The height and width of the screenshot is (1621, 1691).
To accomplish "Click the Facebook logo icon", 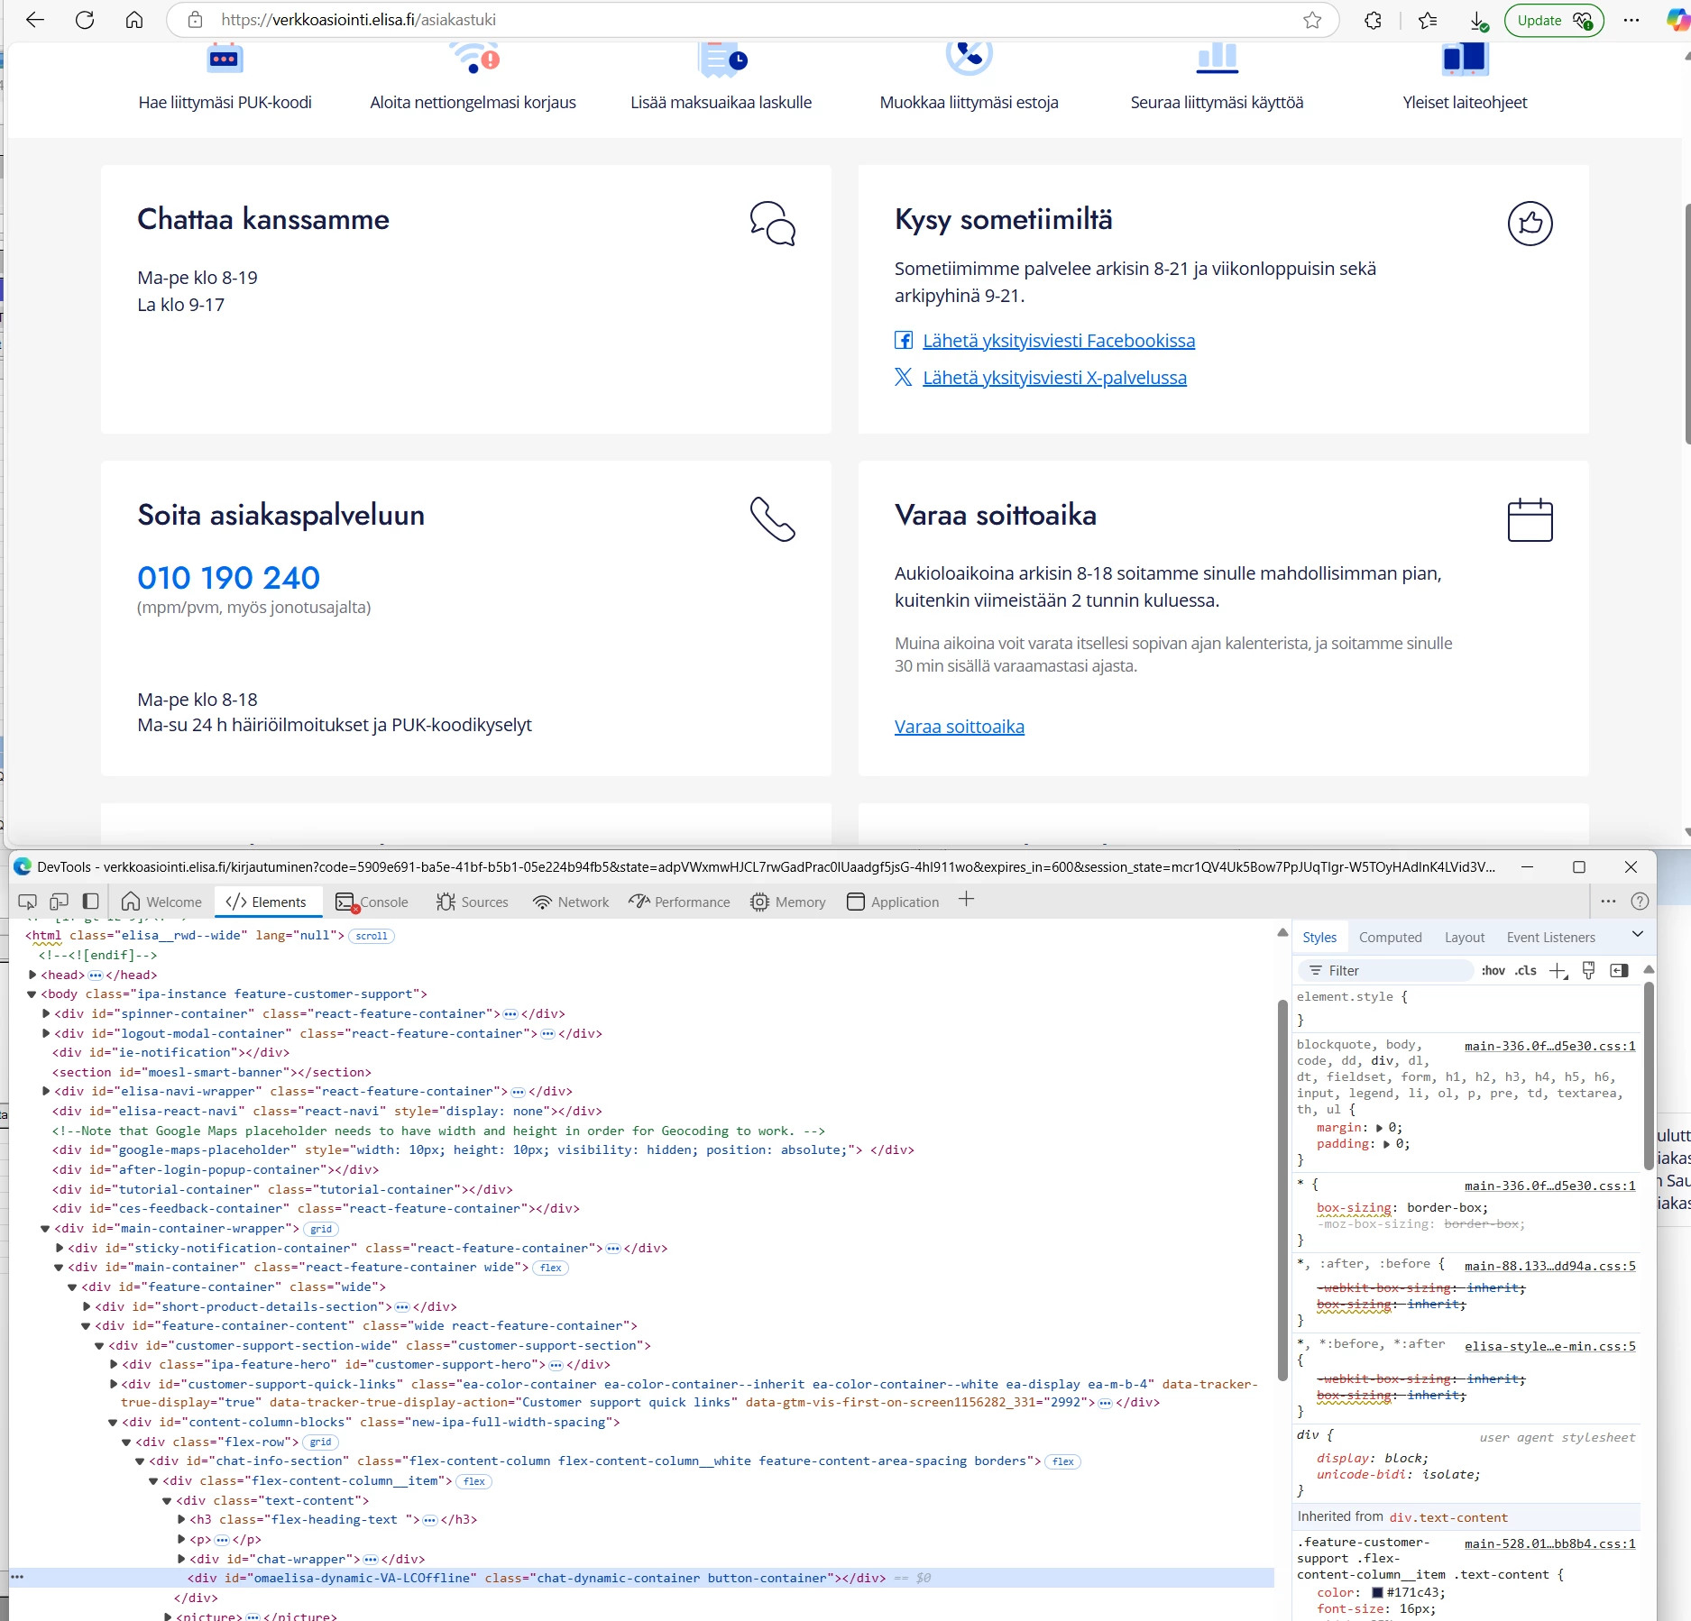I will [904, 340].
